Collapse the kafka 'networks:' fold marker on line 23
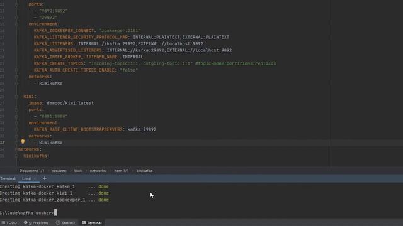 (x=16, y=77)
